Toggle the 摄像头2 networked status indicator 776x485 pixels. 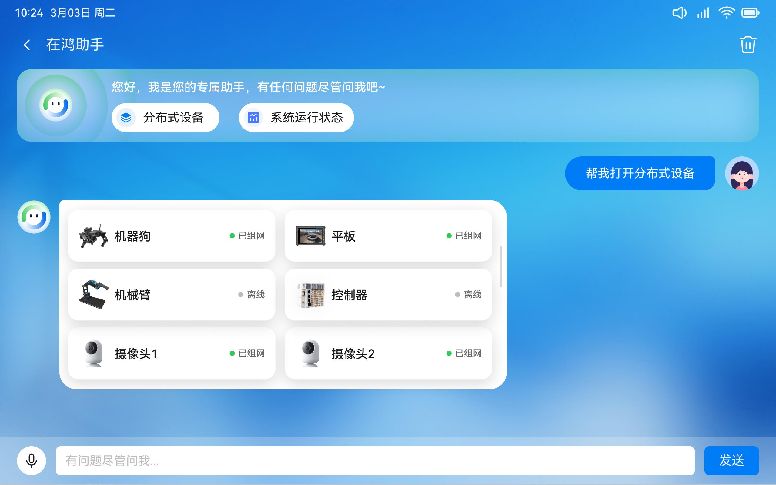[448, 353]
